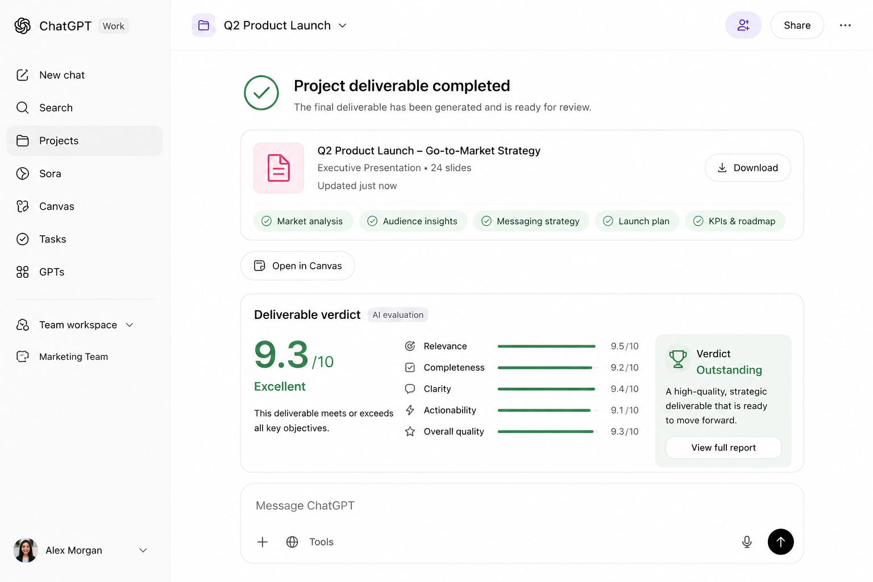The height and width of the screenshot is (582, 873).
Task: Click the Relevance score bar
Action: (548, 346)
